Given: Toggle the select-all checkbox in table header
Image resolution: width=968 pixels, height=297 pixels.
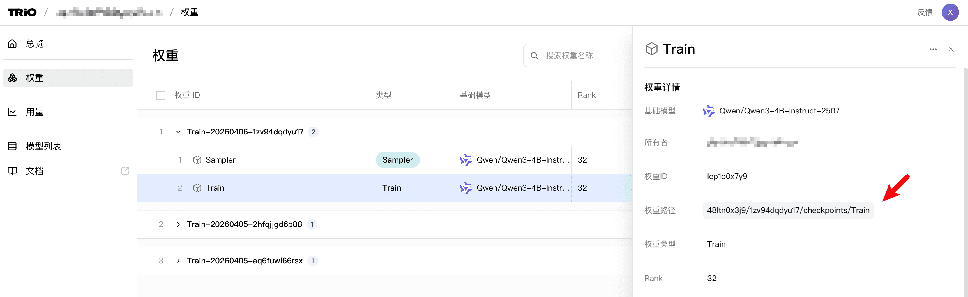Looking at the screenshot, I should (x=161, y=95).
